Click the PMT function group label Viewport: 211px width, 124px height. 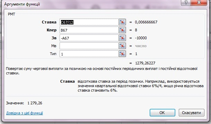[x=11, y=14]
